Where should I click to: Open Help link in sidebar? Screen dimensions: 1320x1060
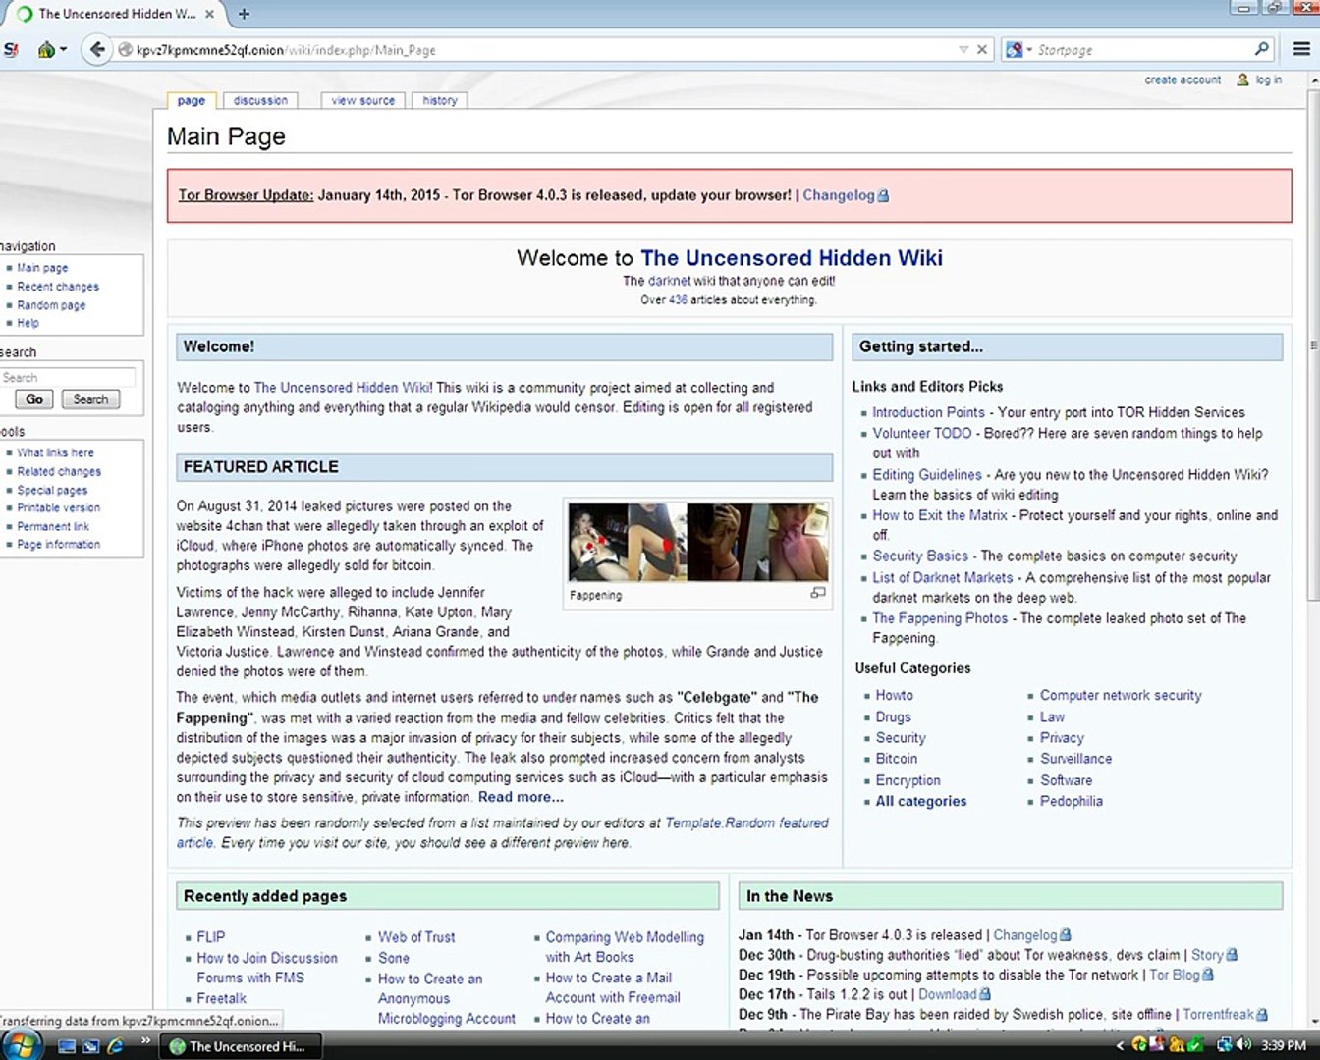(27, 323)
